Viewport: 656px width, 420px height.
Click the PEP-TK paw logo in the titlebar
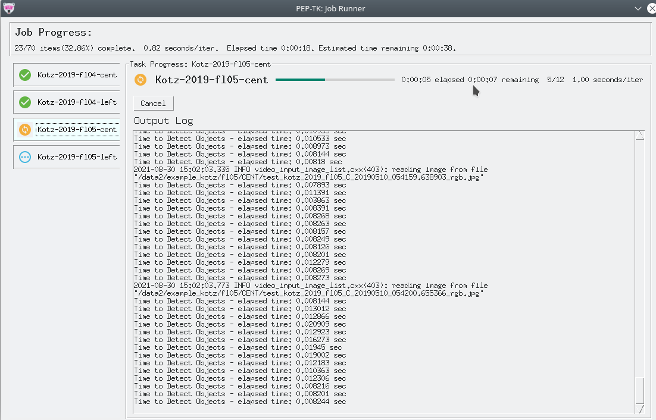pyautogui.click(x=8, y=8)
